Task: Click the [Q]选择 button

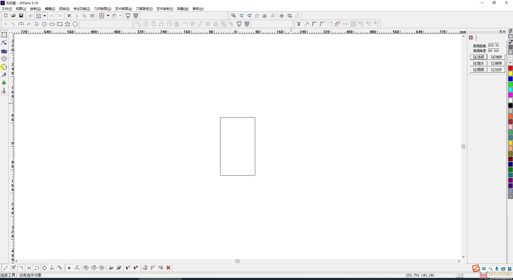Action: click(x=479, y=57)
